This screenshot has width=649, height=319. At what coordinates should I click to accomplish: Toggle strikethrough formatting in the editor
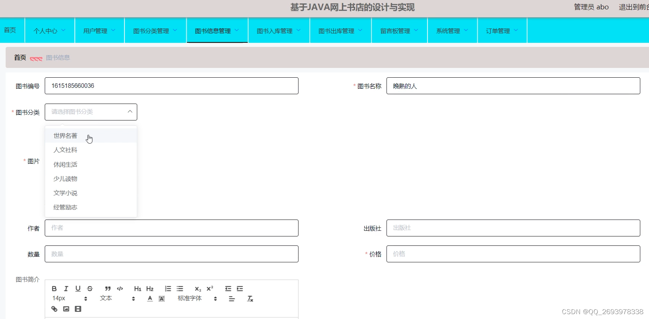(x=90, y=289)
